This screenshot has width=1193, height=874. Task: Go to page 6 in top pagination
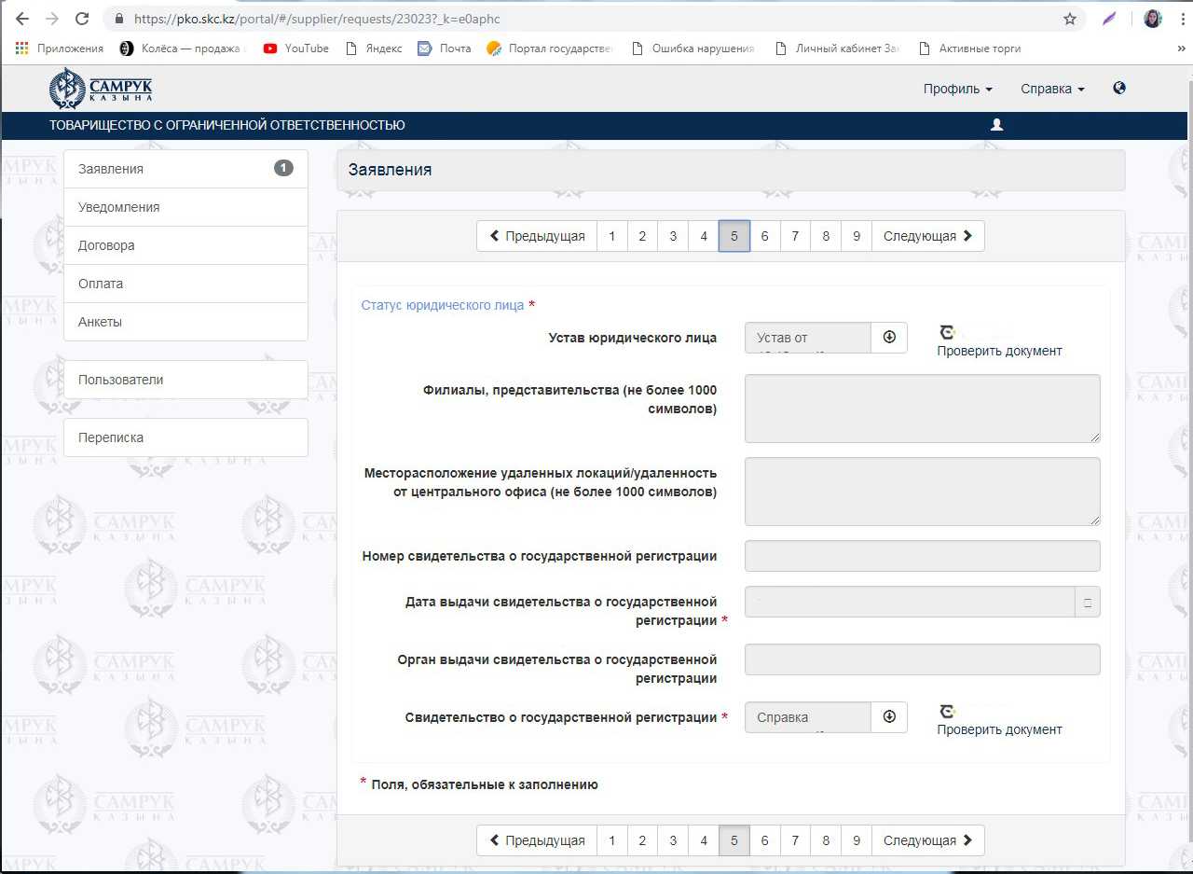click(x=764, y=236)
